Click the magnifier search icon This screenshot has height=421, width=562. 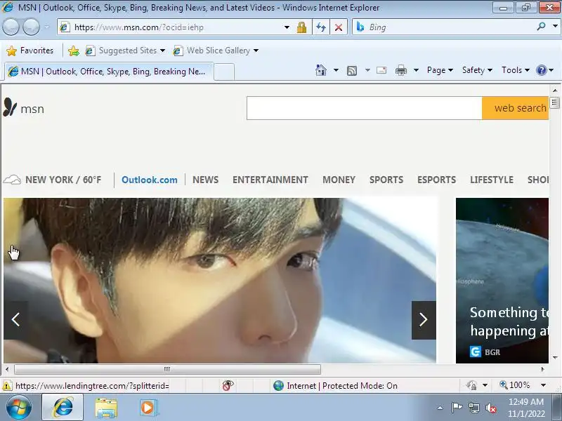pos(541,27)
